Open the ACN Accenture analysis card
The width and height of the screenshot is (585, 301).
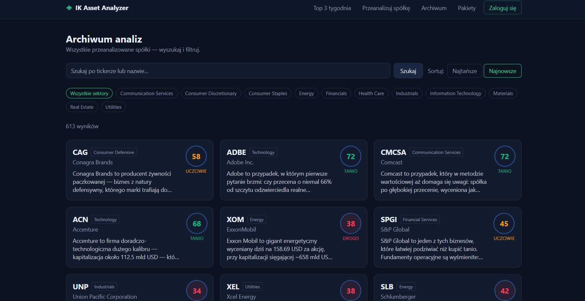tap(140, 237)
